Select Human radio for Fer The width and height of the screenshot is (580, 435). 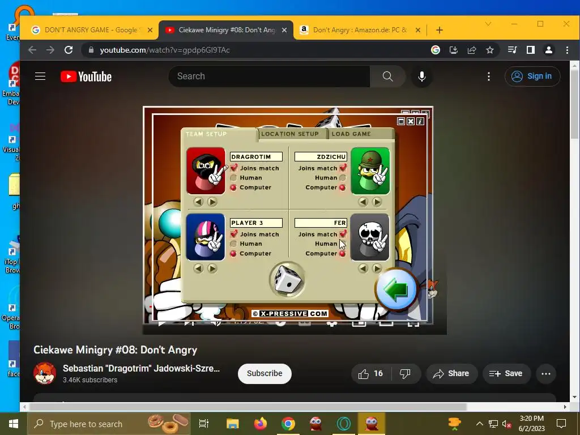click(343, 244)
